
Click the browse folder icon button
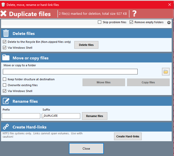166,72
